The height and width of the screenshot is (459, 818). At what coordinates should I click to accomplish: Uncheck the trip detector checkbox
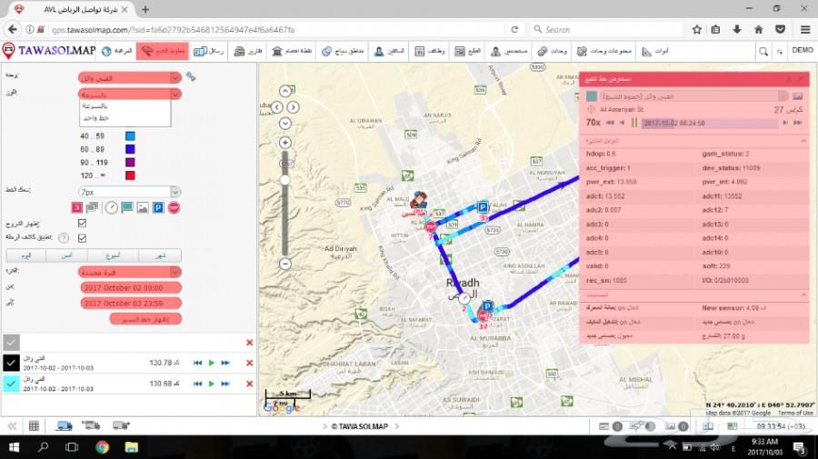pos(82,238)
